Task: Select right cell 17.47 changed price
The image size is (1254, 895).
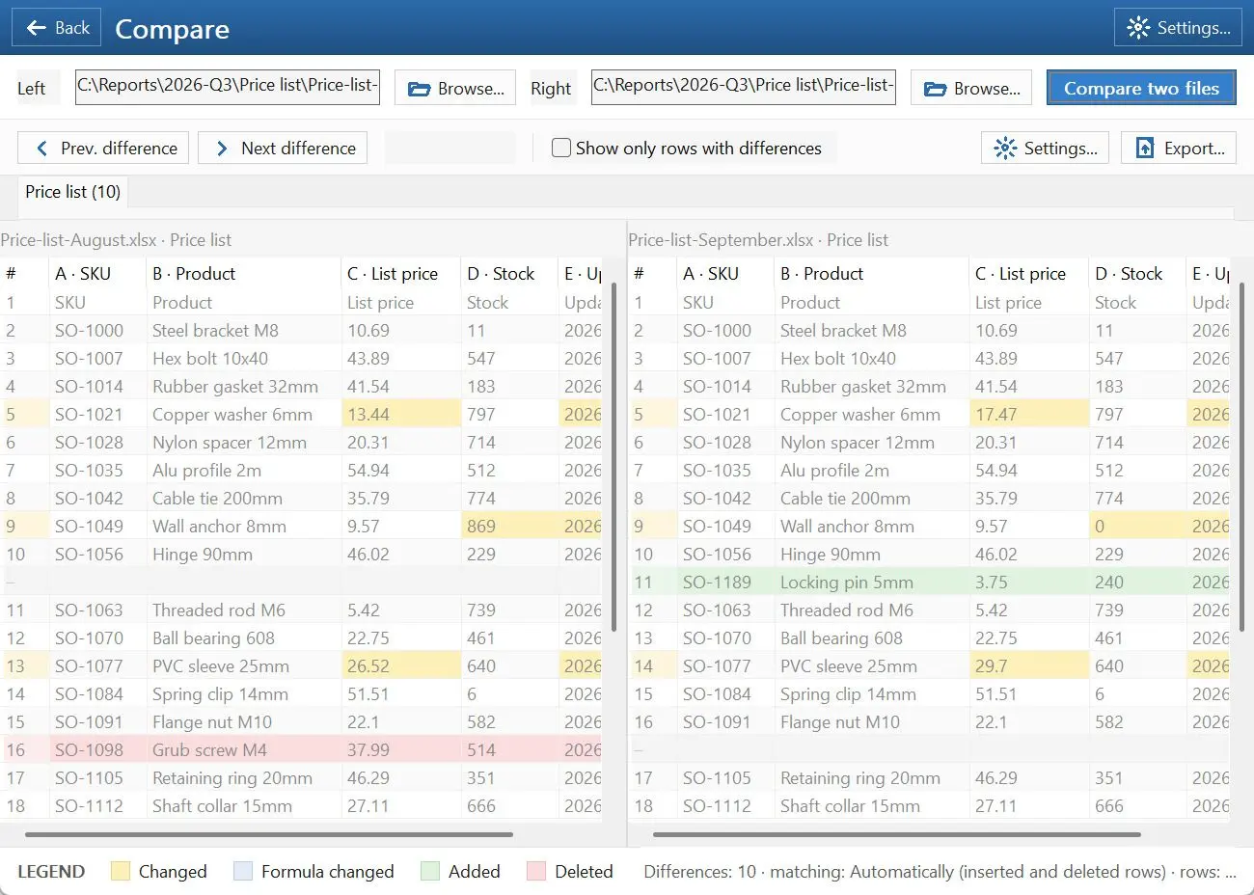Action: [x=1029, y=414]
